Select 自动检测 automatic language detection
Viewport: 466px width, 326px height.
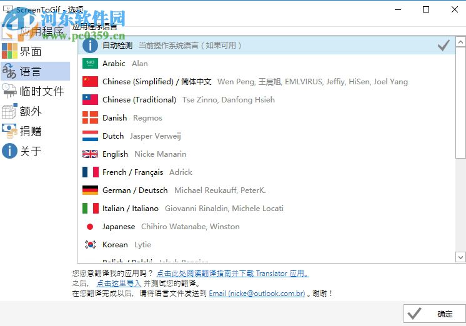266,45
